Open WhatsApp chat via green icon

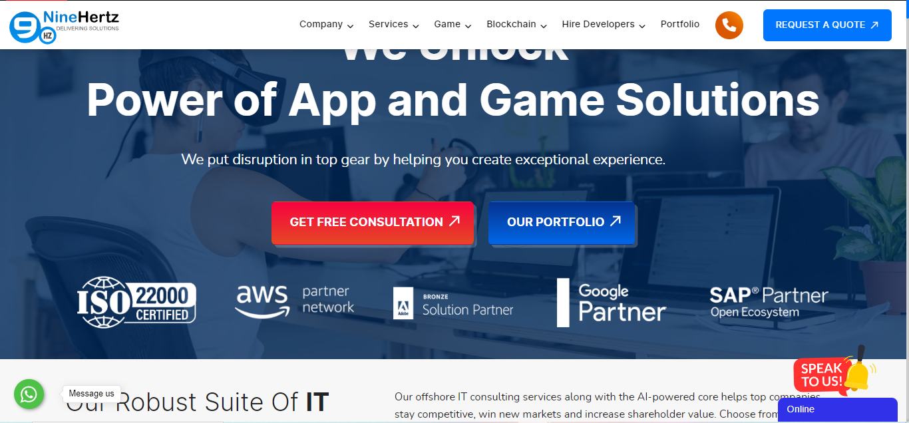pyautogui.click(x=29, y=394)
